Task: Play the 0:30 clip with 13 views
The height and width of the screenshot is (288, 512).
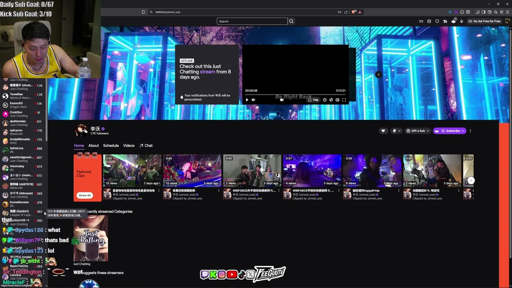Action: click(132, 170)
